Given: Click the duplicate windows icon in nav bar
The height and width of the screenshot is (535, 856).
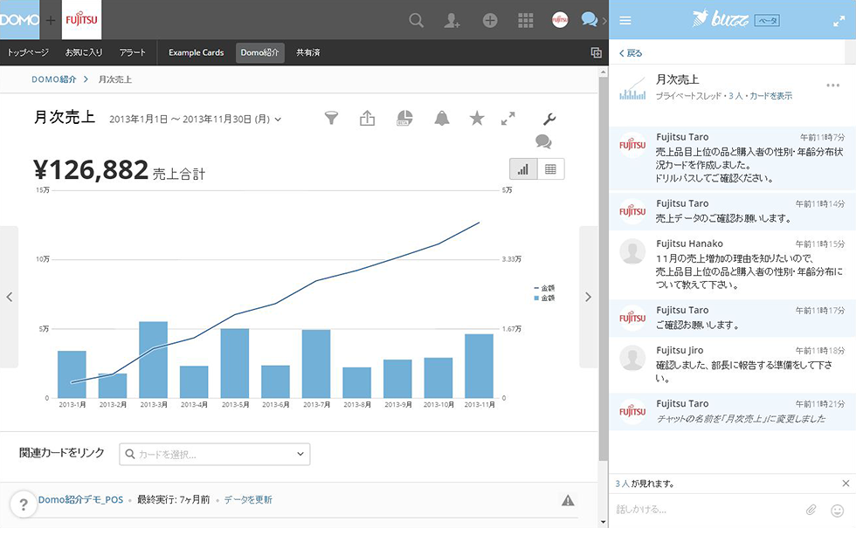Looking at the screenshot, I should pyautogui.click(x=596, y=52).
